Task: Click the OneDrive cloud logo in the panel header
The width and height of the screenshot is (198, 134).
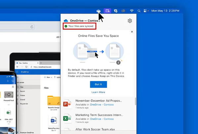Action: [x=66, y=21]
